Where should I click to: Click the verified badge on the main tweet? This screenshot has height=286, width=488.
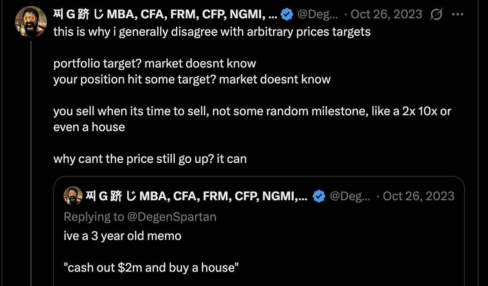pyautogui.click(x=288, y=15)
